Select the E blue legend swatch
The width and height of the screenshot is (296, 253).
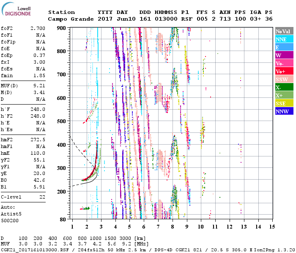point(284,47)
